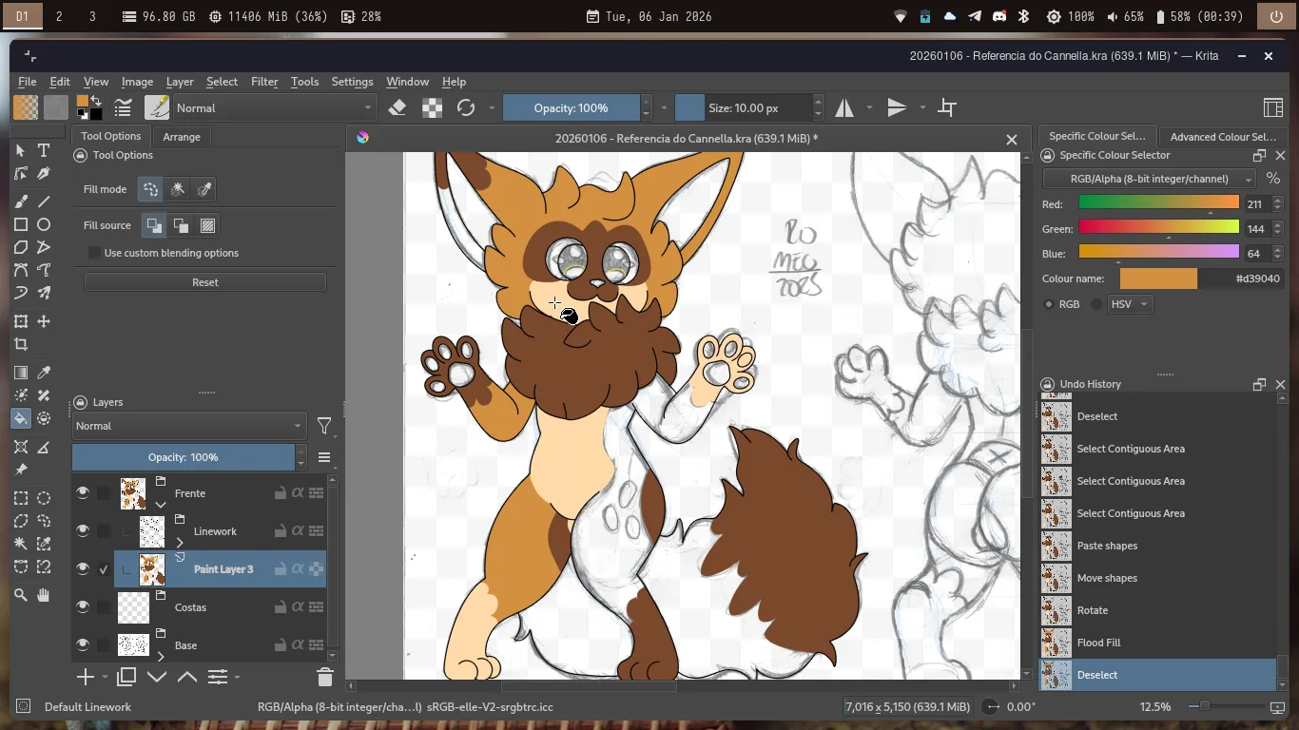Switch to the Arrange tab
This screenshot has width=1299, height=730.
181,137
